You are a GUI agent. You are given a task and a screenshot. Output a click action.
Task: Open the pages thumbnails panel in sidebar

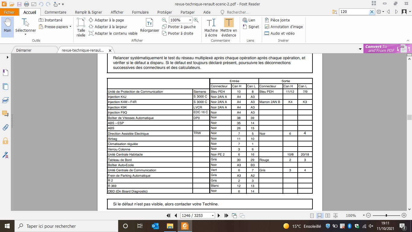coord(5,86)
